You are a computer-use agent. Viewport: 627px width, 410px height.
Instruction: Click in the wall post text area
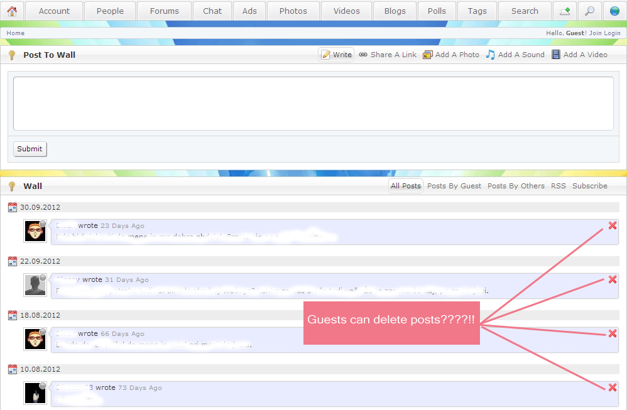tap(313, 104)
